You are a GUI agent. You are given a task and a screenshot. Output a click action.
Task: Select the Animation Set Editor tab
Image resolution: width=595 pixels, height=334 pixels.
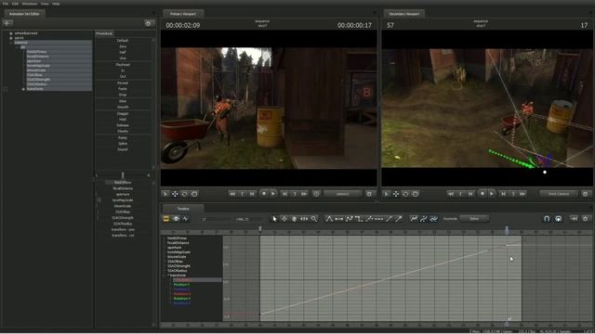[x=24, y=14]
